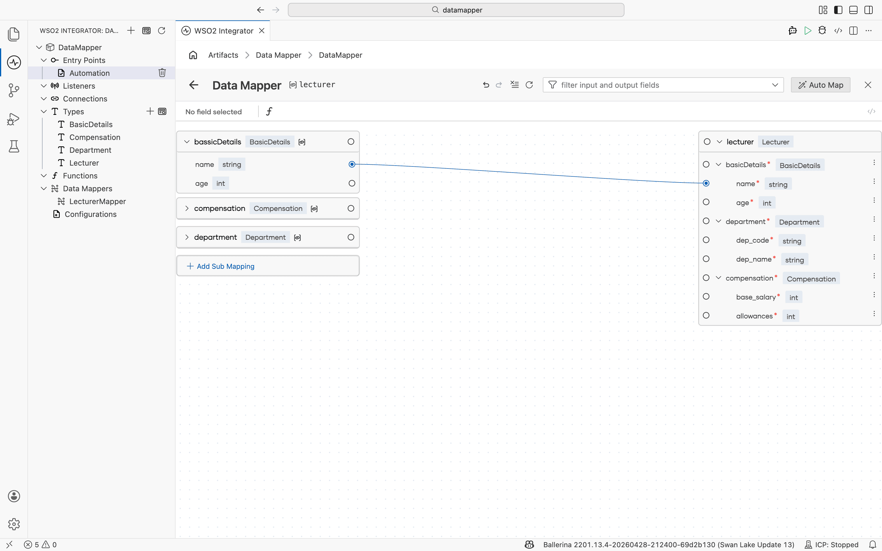The width and height of the screenshot is (882, 551).
Task: Collapse bassicDetails input node
Action: (x=187, y=142)
